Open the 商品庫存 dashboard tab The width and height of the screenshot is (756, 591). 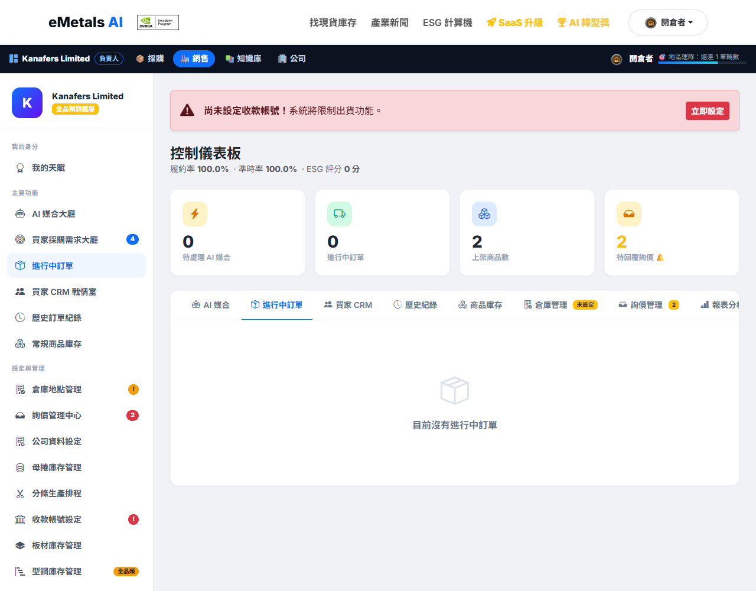pyautogui.click(x=481, y=305)
